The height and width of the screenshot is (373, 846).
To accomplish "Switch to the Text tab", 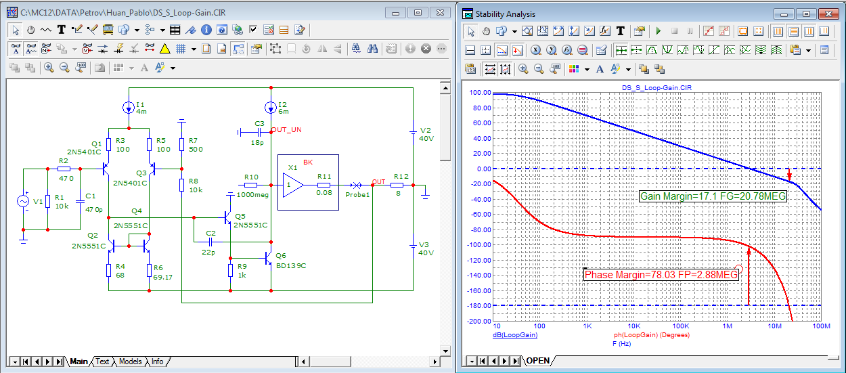I will (x=102, y=361).
